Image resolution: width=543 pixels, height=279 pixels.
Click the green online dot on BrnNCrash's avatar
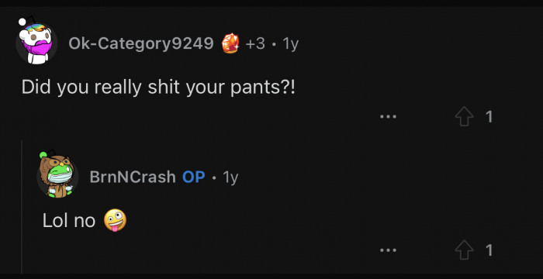tap(43, 155)
